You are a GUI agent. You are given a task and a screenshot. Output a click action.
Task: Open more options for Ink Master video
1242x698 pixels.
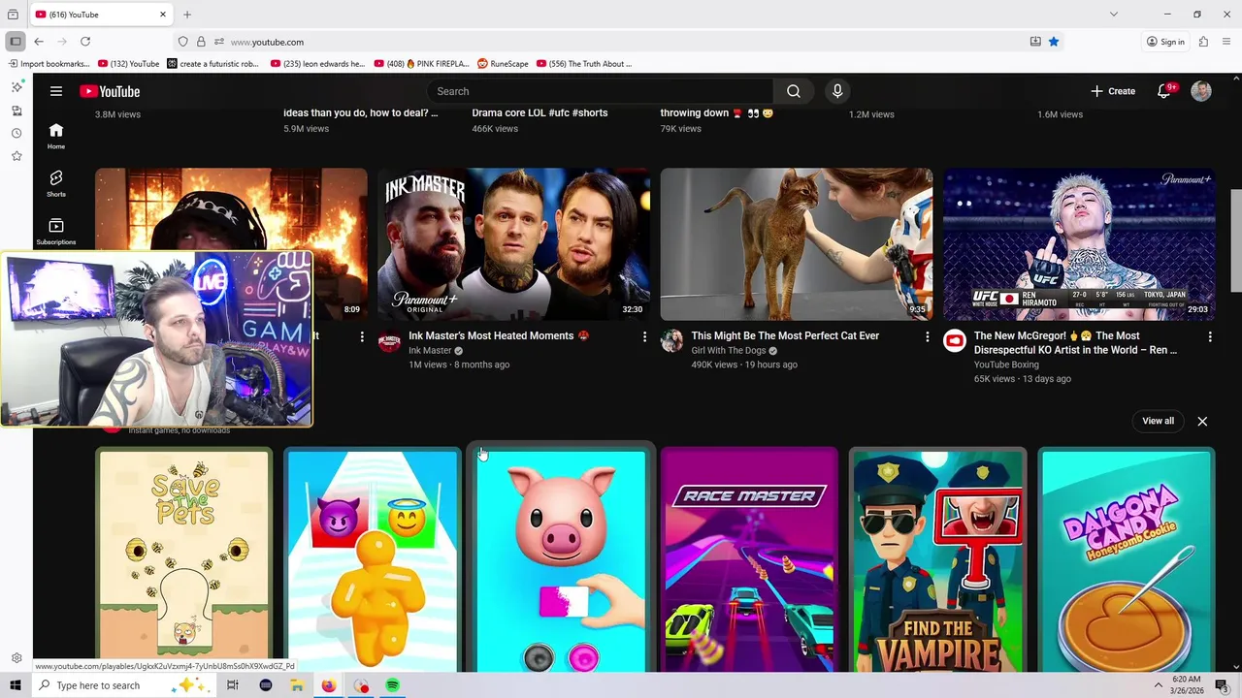click(x=644, y=336)
